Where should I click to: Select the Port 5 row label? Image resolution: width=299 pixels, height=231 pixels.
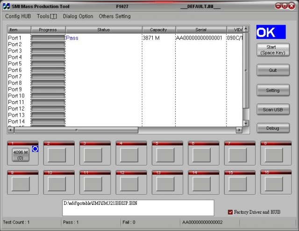(x=15, y=63)
